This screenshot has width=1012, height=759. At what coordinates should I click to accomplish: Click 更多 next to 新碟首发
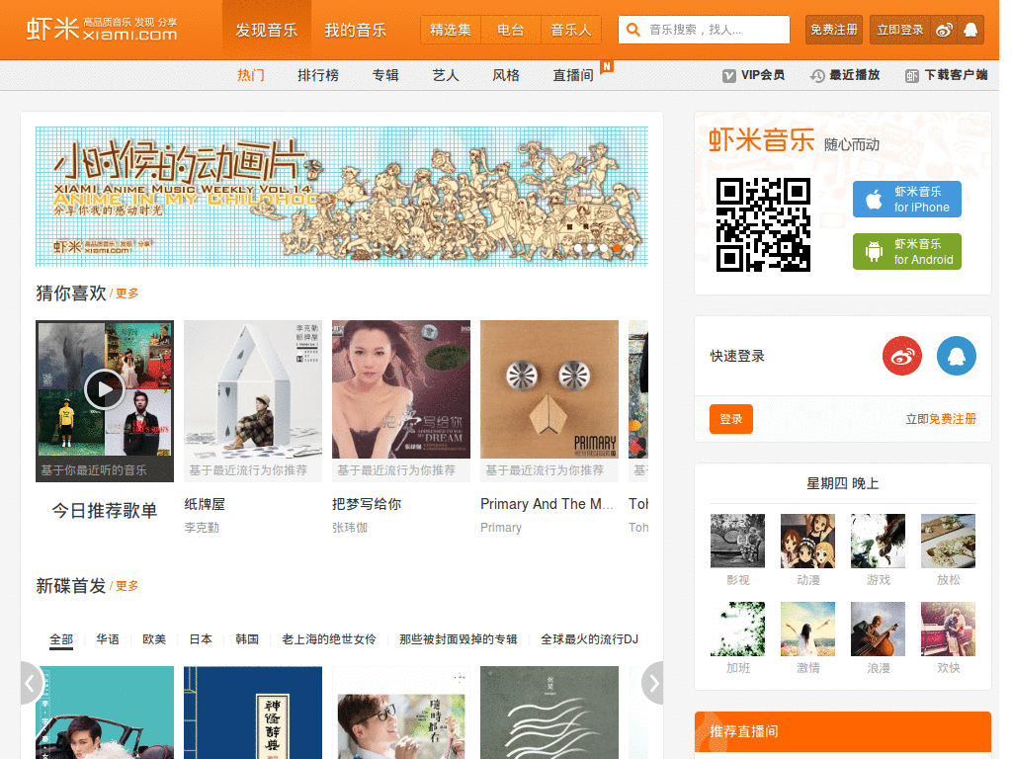tap(126, 586)
